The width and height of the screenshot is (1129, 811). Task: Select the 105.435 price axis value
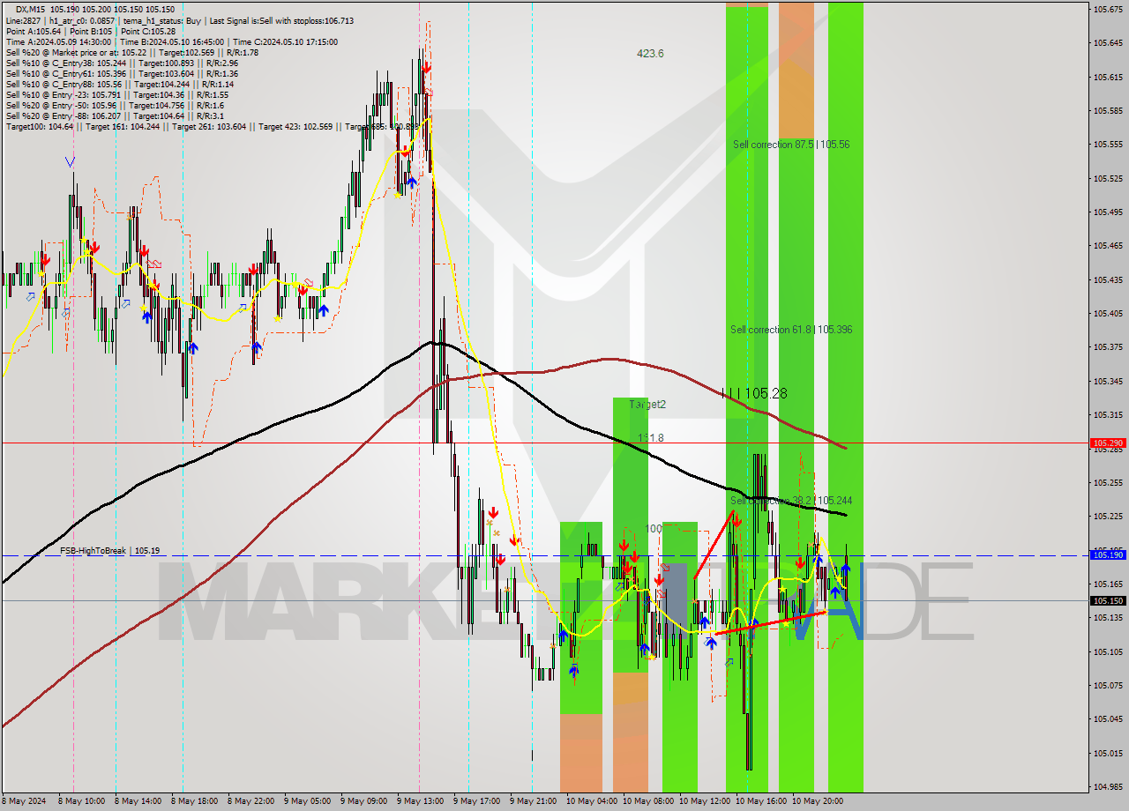pyautogui.click(x=1108, y=280)
